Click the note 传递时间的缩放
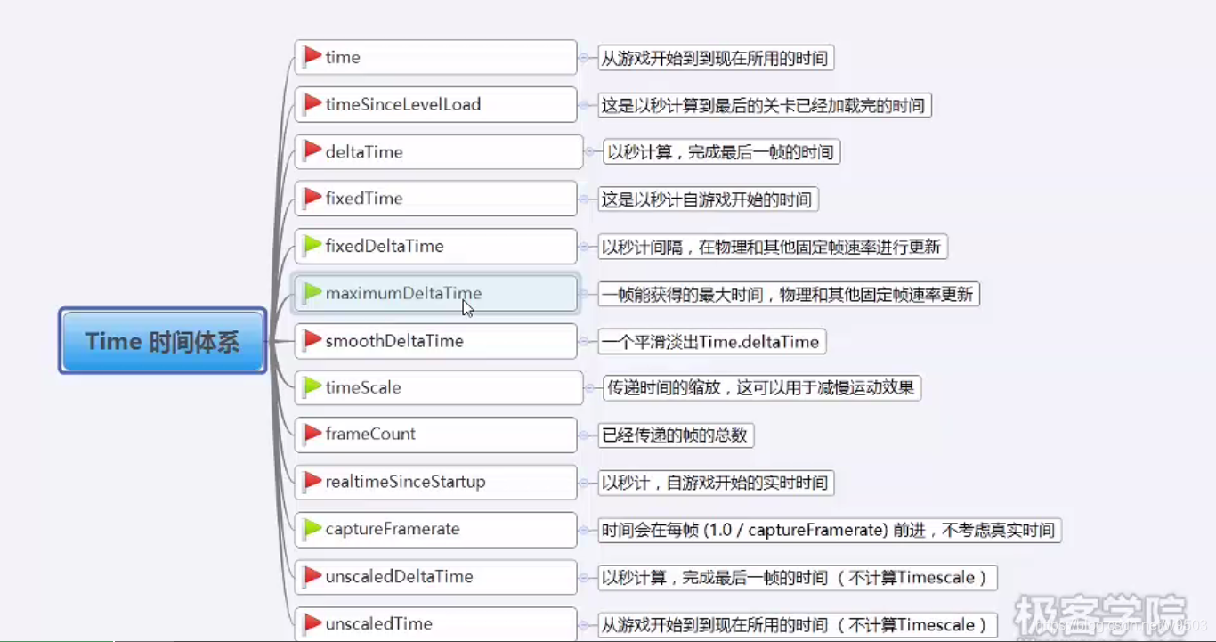 762,387
